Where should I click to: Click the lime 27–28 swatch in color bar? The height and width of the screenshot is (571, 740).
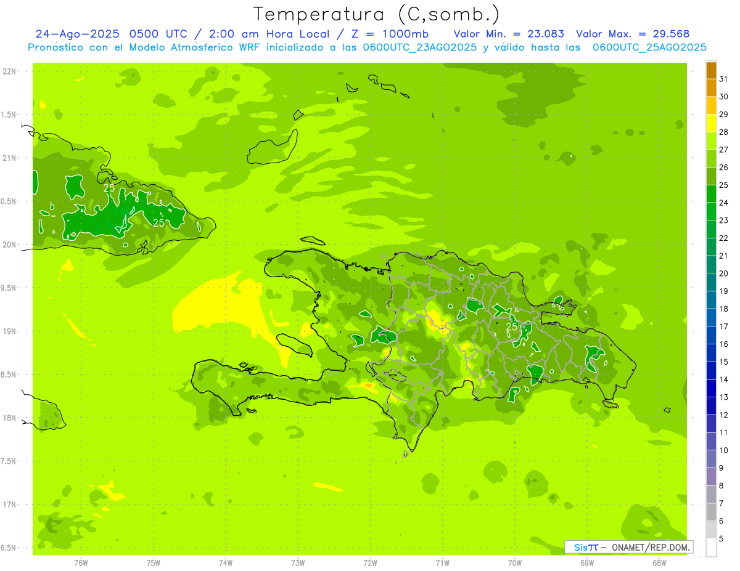click(711, 141)
